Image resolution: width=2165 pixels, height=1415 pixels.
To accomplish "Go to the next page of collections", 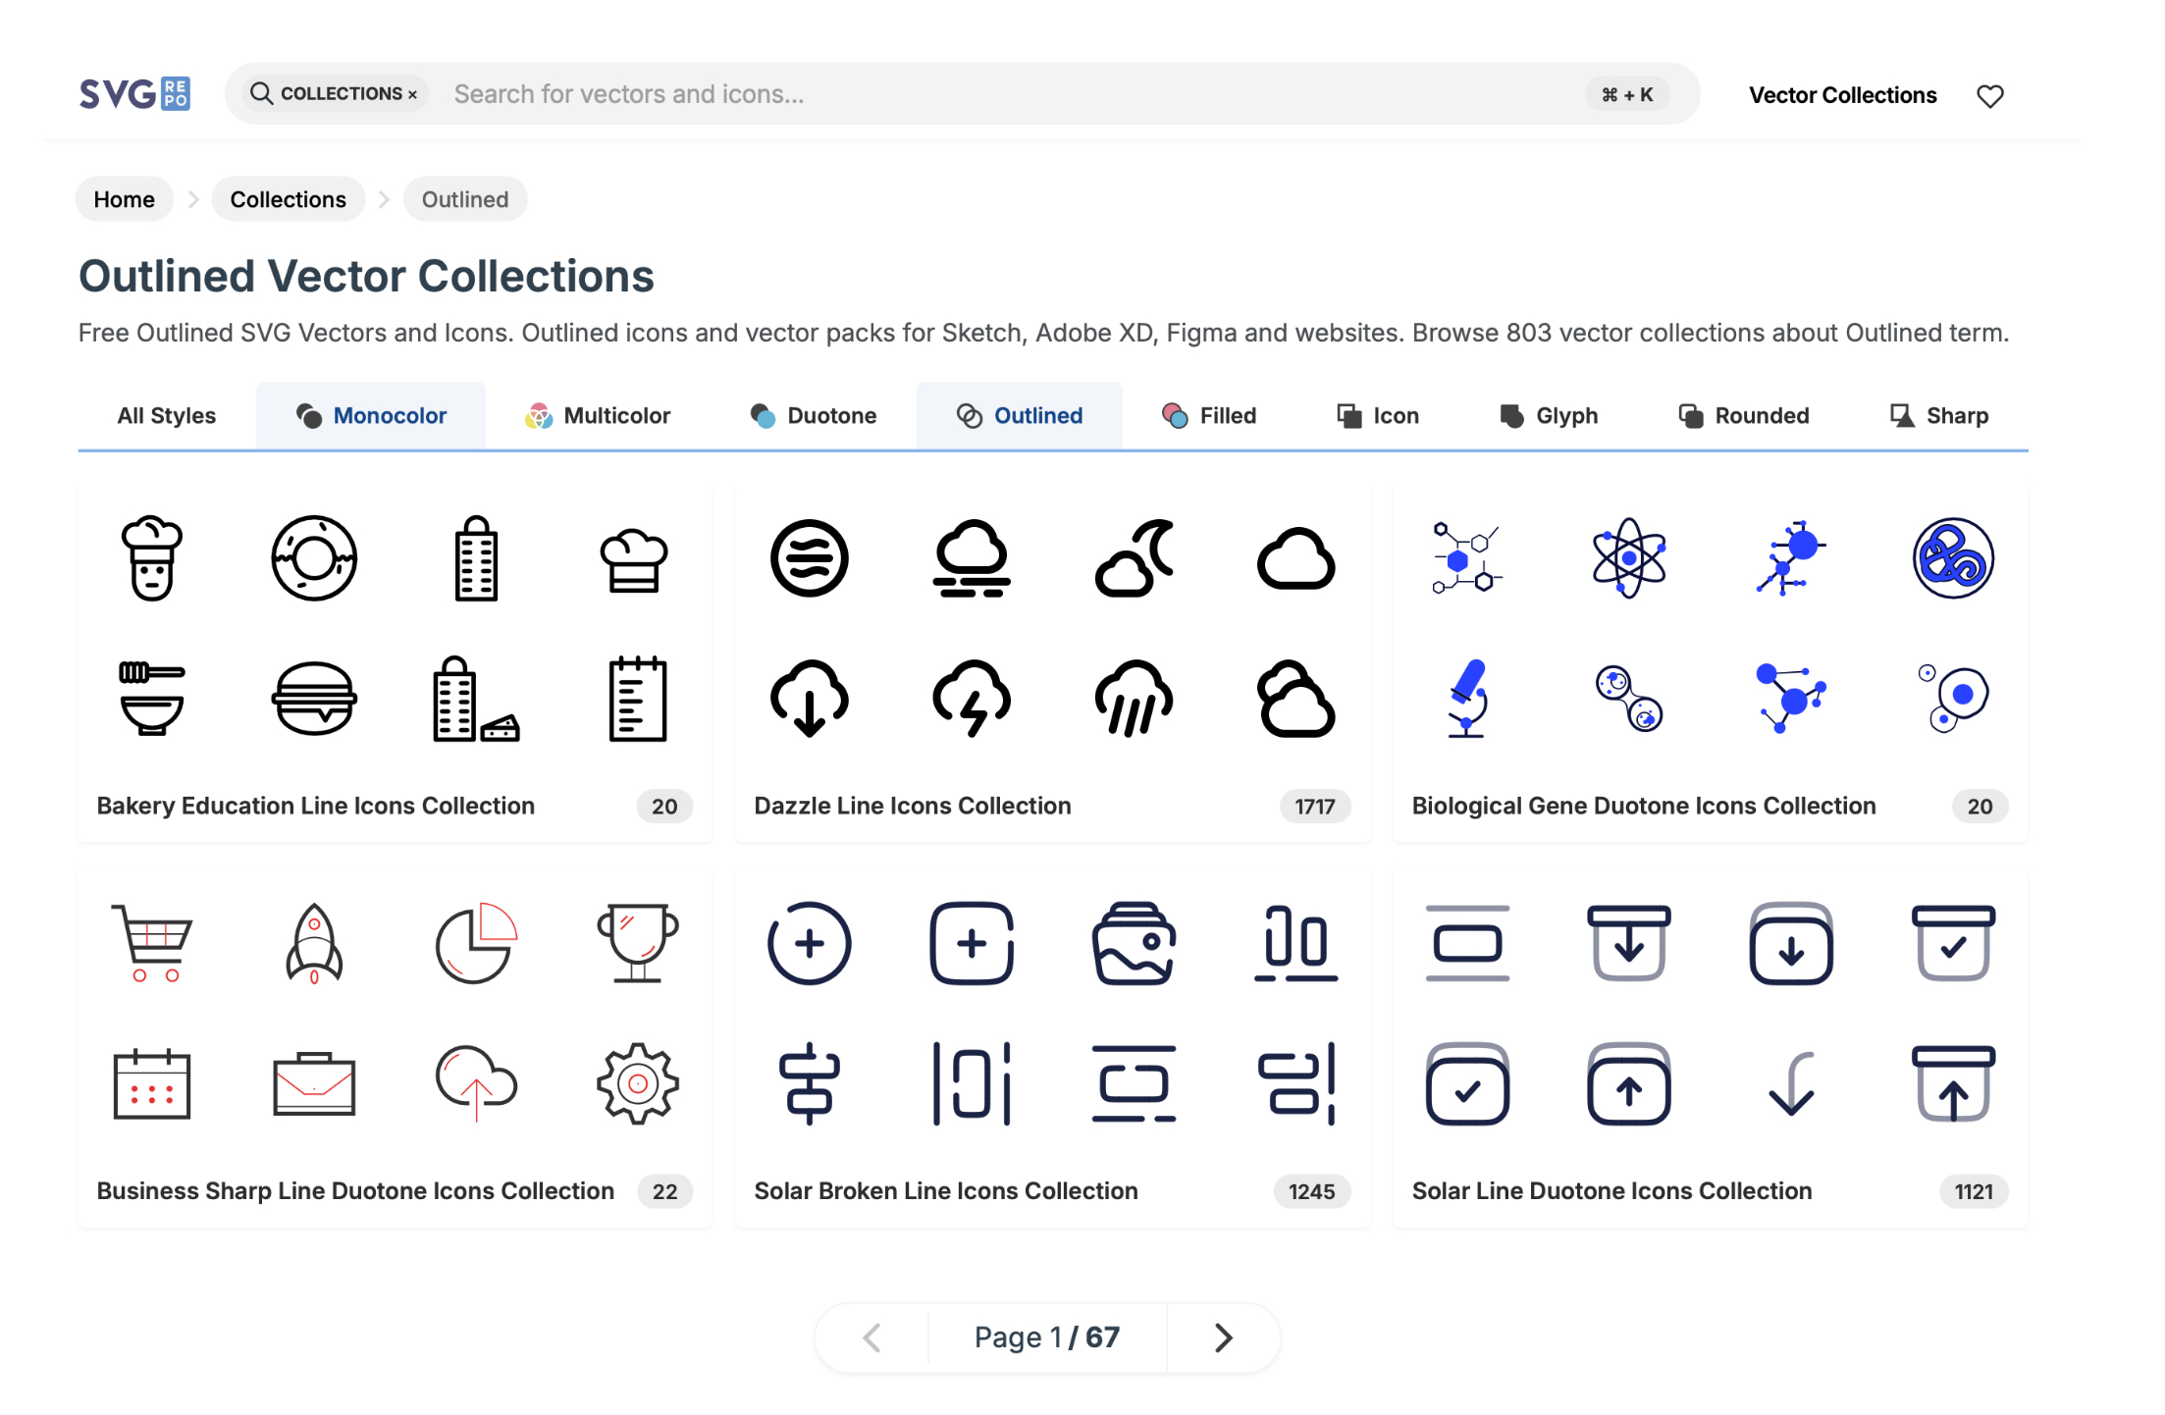I will tap(1223, 1336).
